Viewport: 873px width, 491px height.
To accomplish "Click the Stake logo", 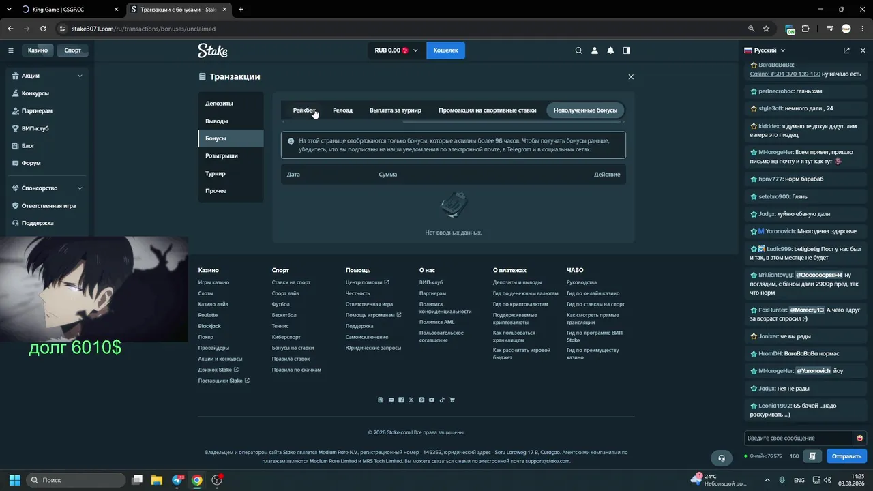I will click(x=213, y=50).
